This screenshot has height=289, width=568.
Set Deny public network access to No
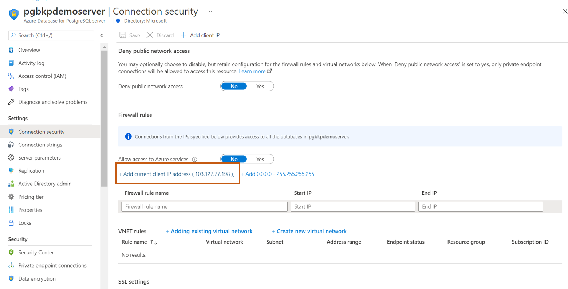point(234,86)
